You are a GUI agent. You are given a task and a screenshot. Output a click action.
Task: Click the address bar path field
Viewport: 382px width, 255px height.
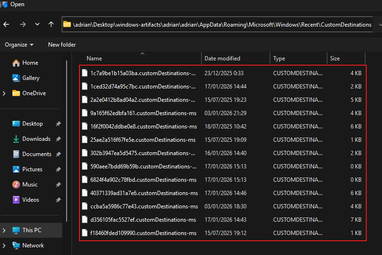click(219, 24)
